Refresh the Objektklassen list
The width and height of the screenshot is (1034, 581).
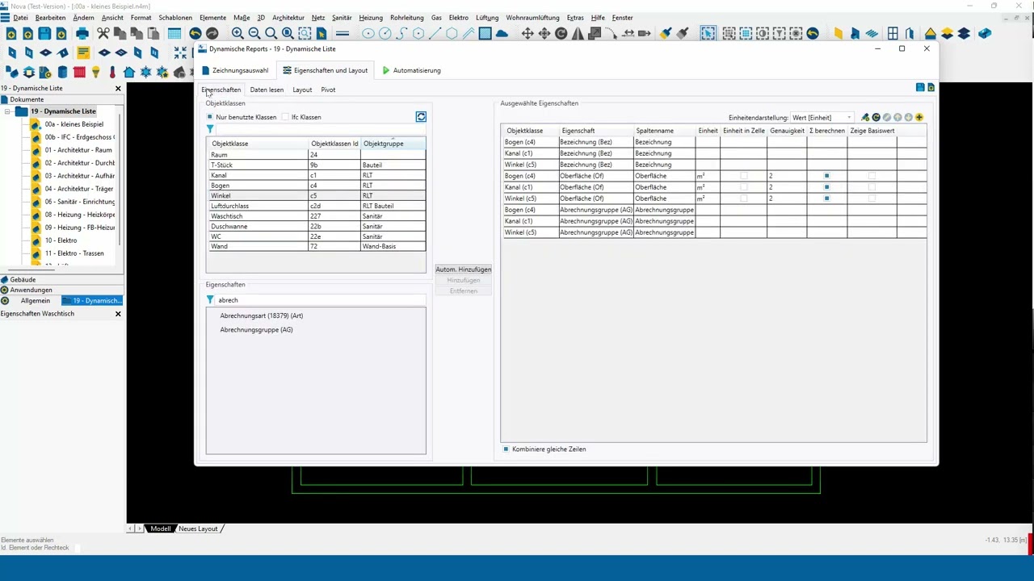click(x=421, y=117)
